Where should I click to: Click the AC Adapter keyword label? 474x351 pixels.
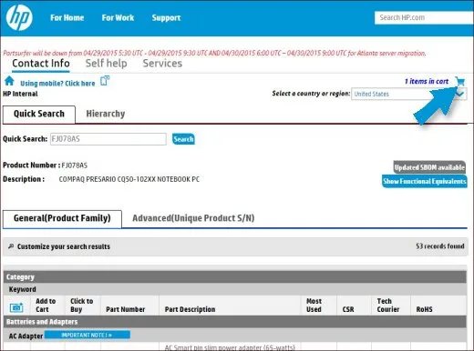(26, 336)
